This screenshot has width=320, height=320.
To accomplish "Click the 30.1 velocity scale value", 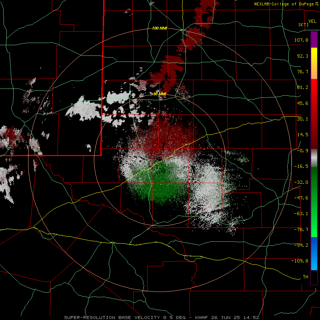I will pyautogui.click(x=303, y=119).
